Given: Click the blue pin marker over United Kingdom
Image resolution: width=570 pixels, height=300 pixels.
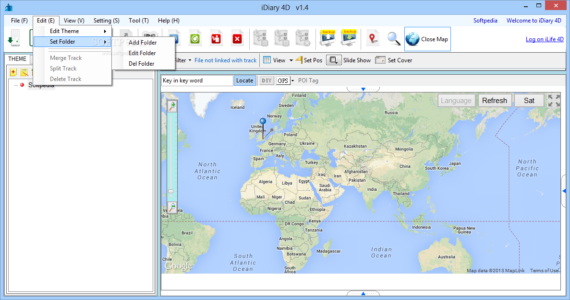Looking at the screenshot, I should point(263,121).
